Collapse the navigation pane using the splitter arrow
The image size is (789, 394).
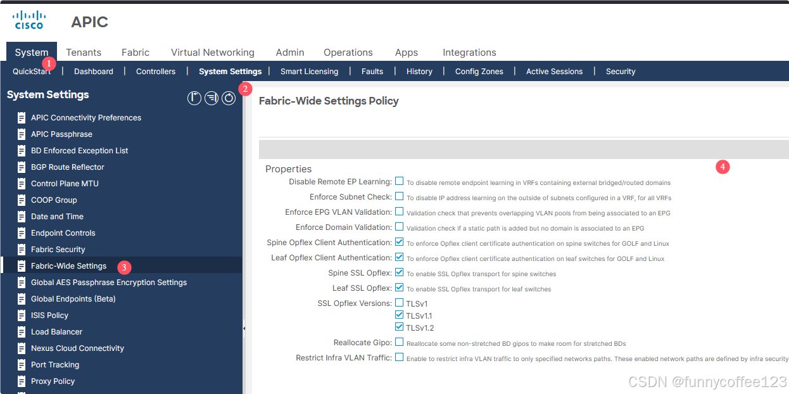(244, 329)
